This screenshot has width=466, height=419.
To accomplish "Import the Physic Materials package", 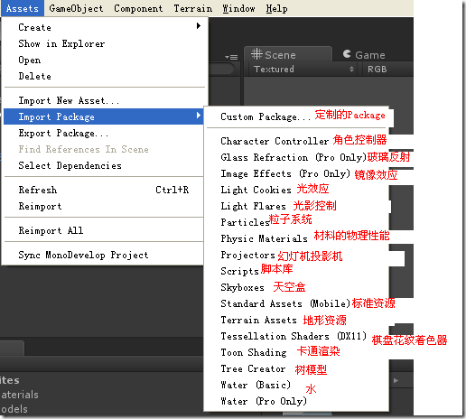I will (296, 238).
